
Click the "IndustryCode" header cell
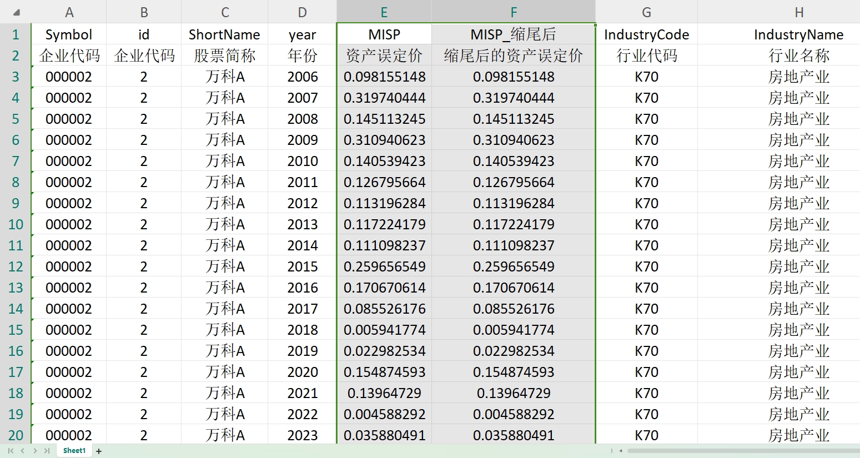pyautogui.click(x=647, y=34)
